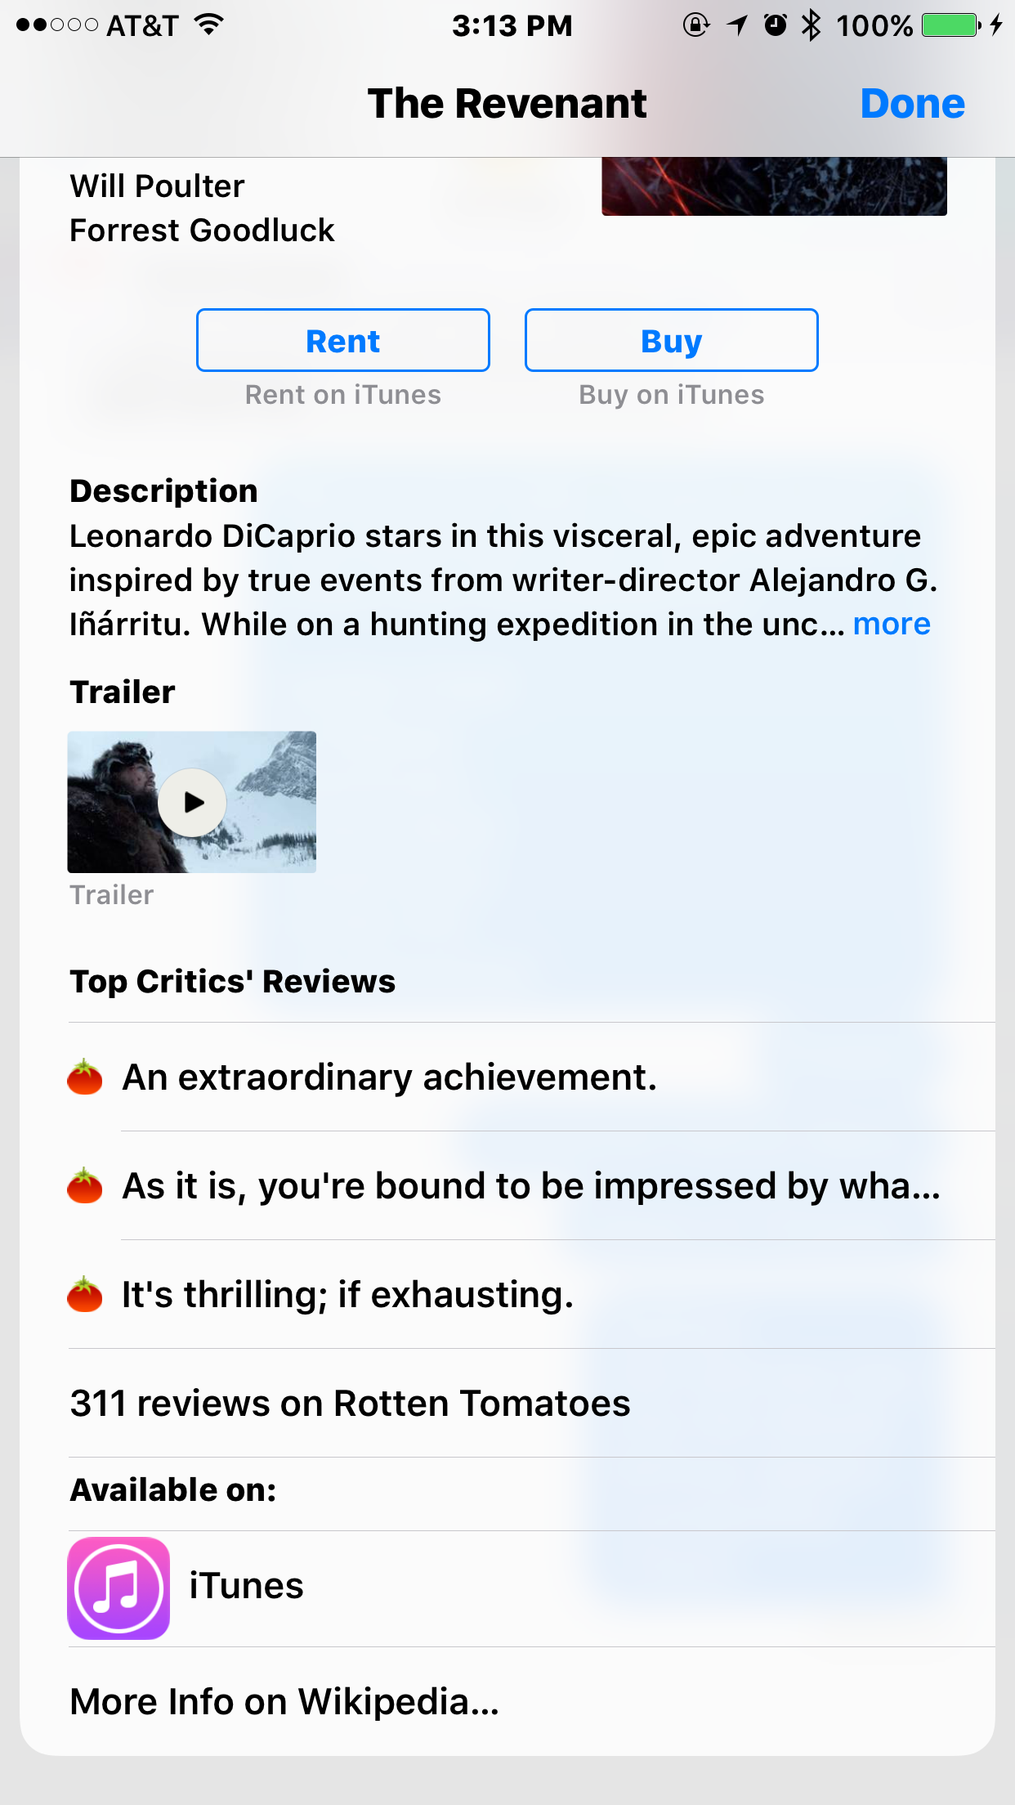Open the 'An extraordinary achievement' review
1015x1805 pixels.
point(532,1077)
